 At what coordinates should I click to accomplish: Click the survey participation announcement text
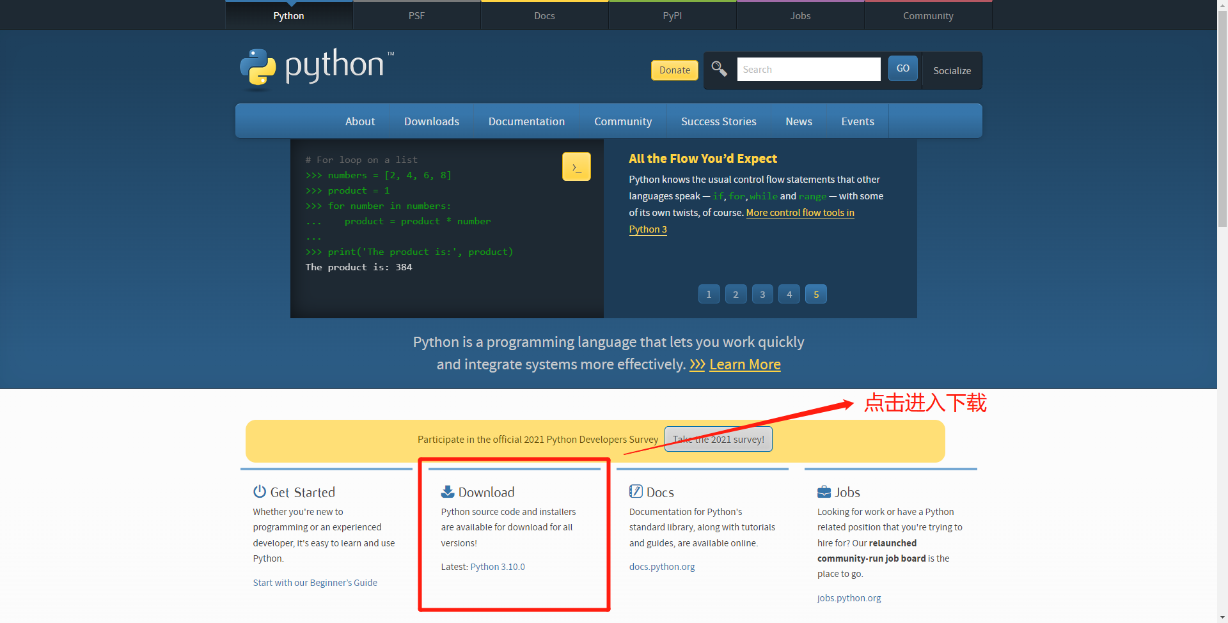coord(538,440)
